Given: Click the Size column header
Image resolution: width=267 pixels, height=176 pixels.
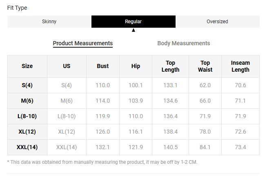Looking at the screenshot, I should tap(27, 66).
